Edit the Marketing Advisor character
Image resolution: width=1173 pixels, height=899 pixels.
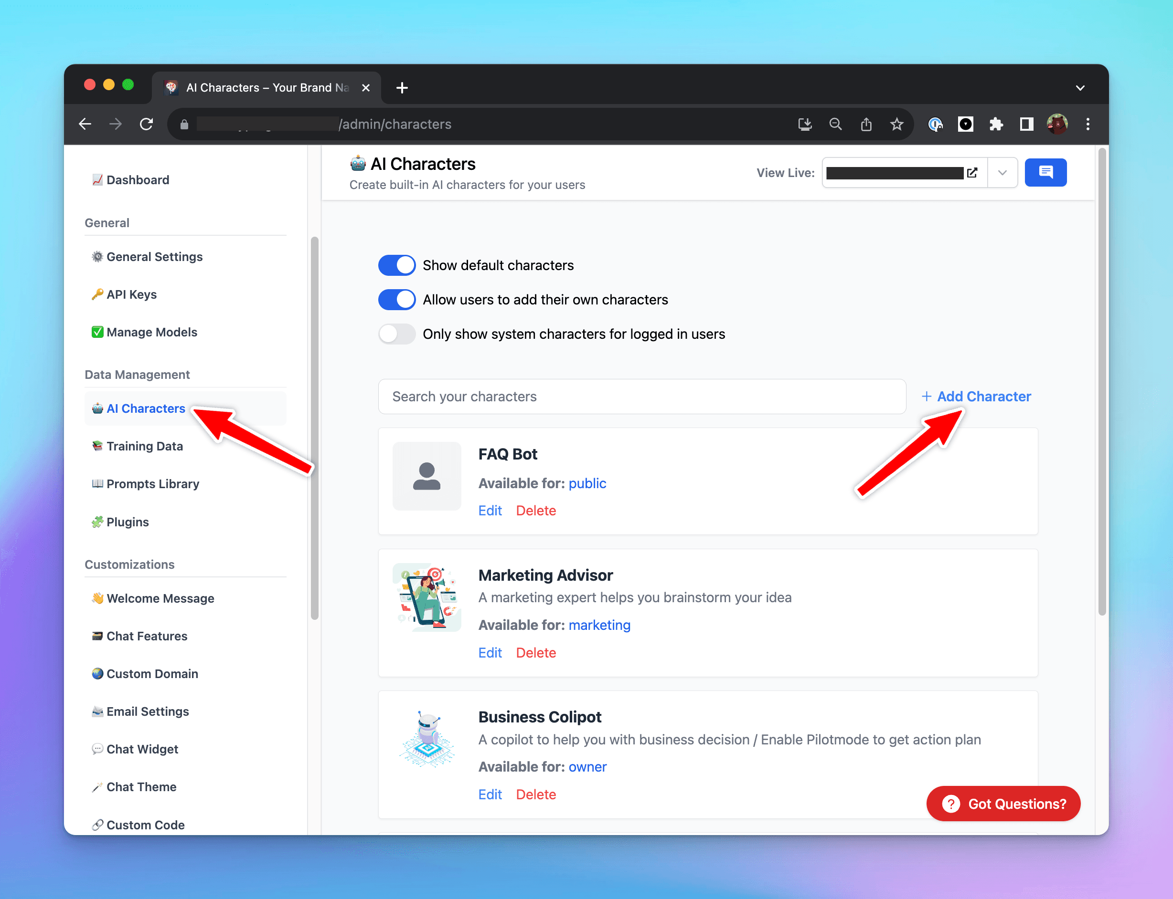point(490,652)
